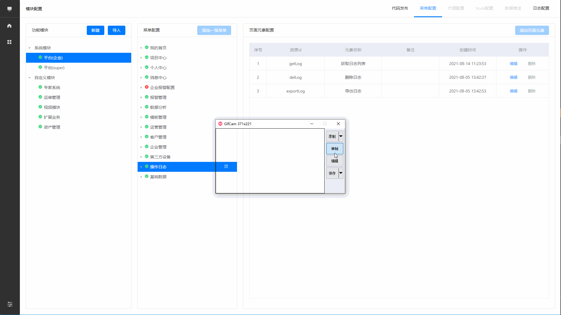561x315 pixels.
Task: Open the 保存 dropdown arrow in GifCam
Action: click(x=341, y=173)
